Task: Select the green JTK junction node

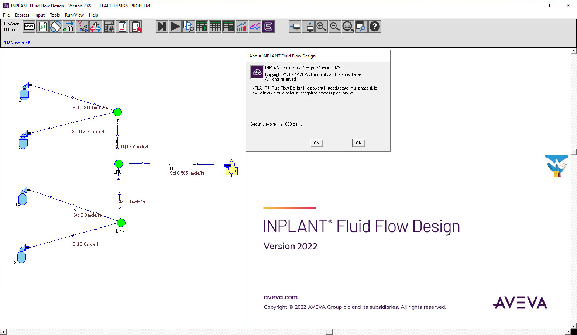Action: (x=117, y=112)
